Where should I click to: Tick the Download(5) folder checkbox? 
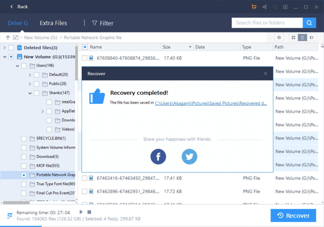coord(24,156)
